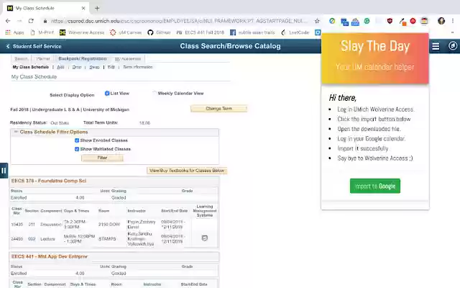460x288 pixels.
Task: Open the LeetCode bookmark
Action: point(295,32)
